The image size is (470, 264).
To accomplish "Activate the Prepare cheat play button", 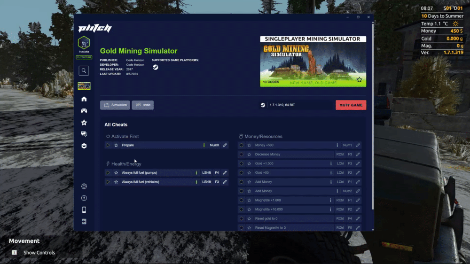I will [x=108, y=145].
